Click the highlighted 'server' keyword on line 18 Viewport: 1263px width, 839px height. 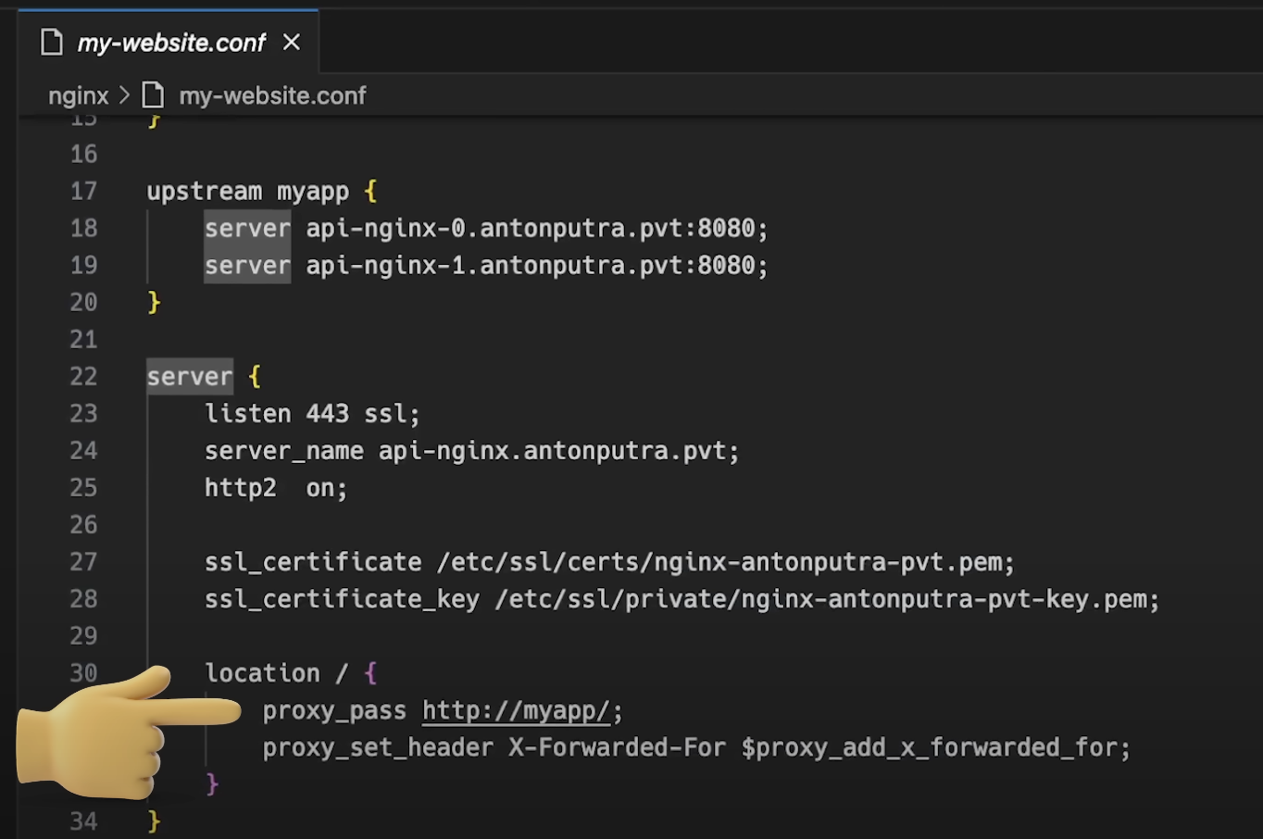tap(247, 229)
